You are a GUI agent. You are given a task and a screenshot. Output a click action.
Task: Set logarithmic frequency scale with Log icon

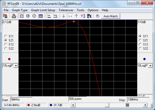point(55,16)
